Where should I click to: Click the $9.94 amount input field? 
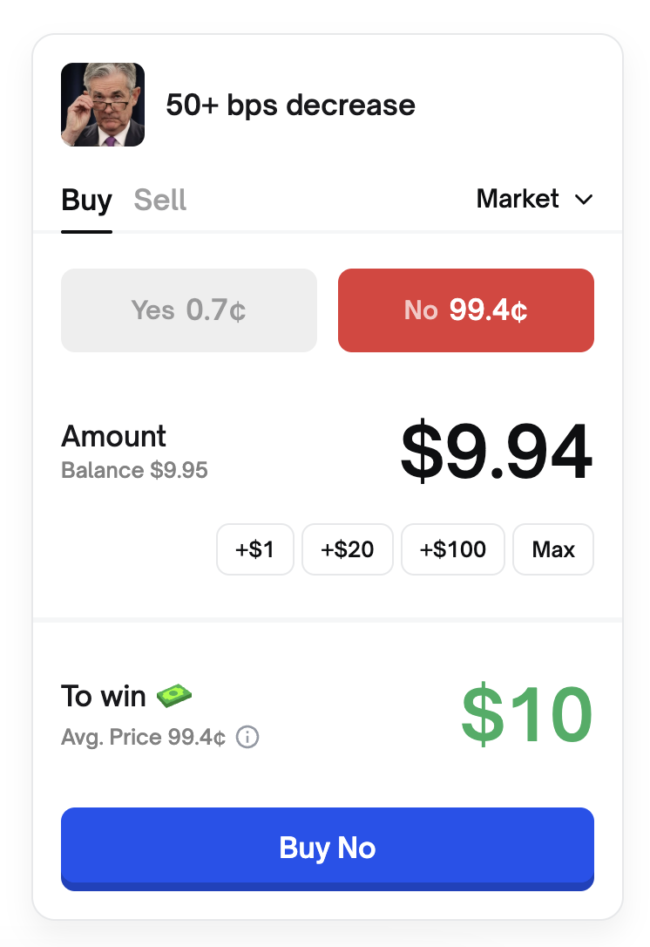point(497,453)
